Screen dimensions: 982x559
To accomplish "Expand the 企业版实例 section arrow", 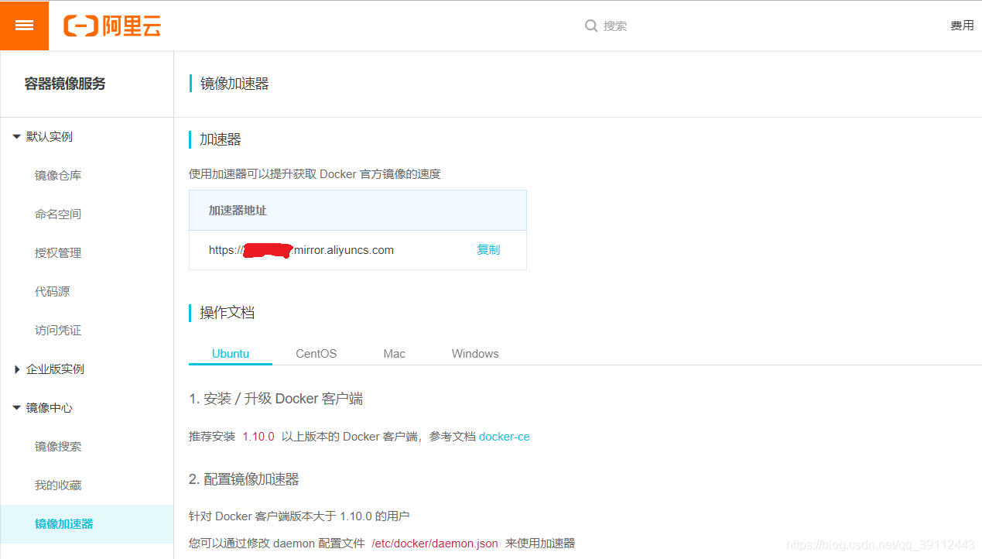I will point(17,369).
